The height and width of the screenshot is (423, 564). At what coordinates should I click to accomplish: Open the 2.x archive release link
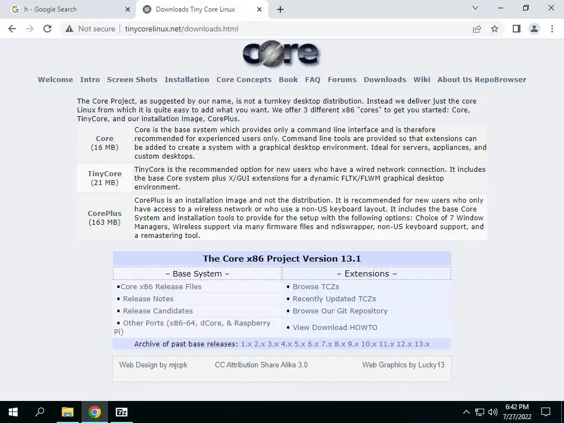pos(259,344)
